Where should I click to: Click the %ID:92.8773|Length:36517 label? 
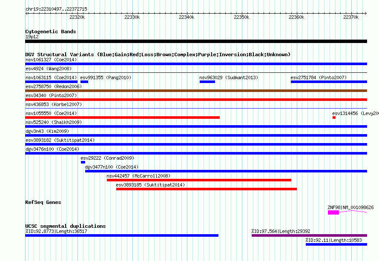click(56, 231)
